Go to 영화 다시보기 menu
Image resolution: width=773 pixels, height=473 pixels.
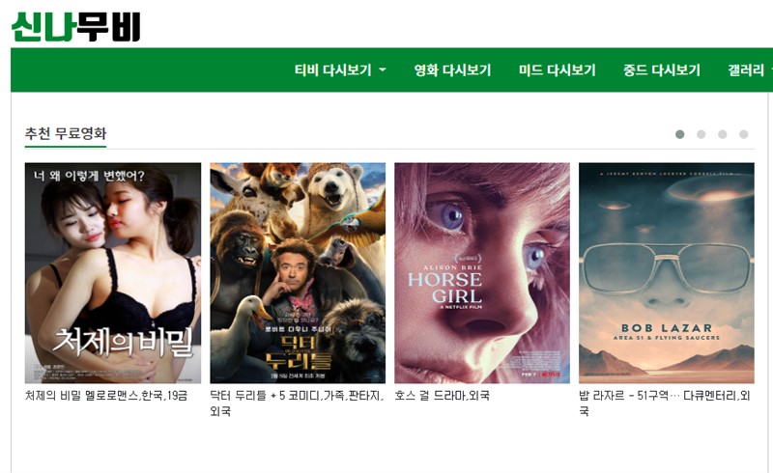(452, 70)
